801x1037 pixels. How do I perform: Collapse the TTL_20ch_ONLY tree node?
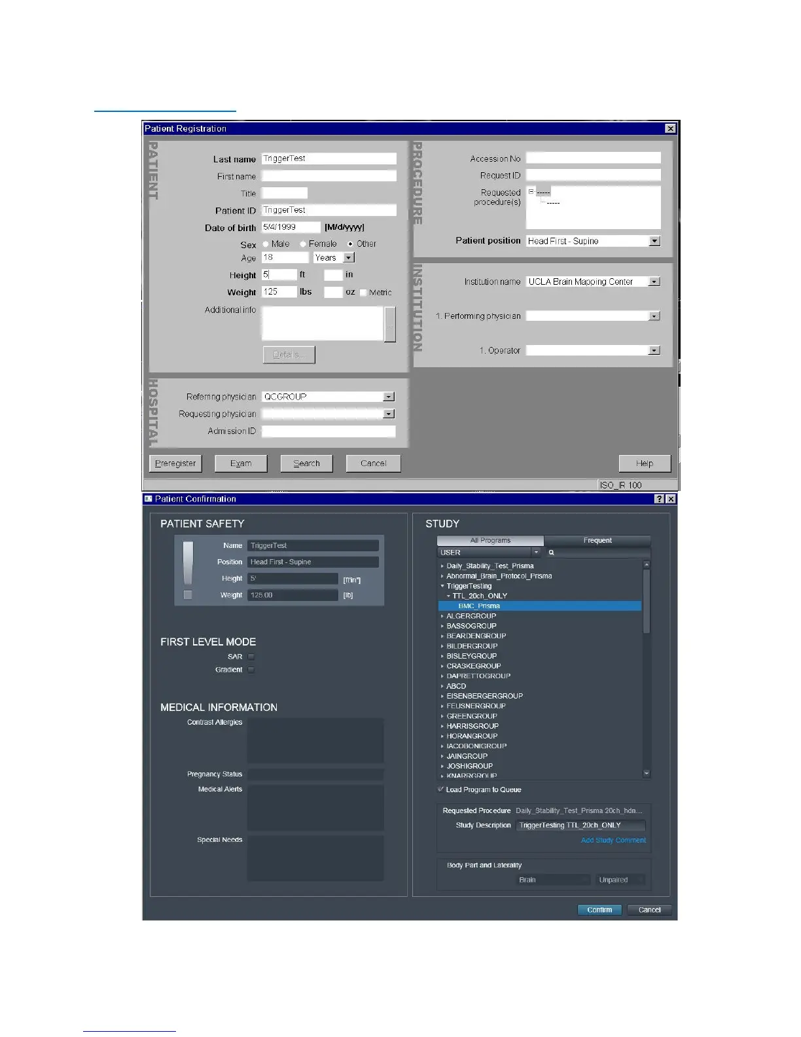point(448,596)
